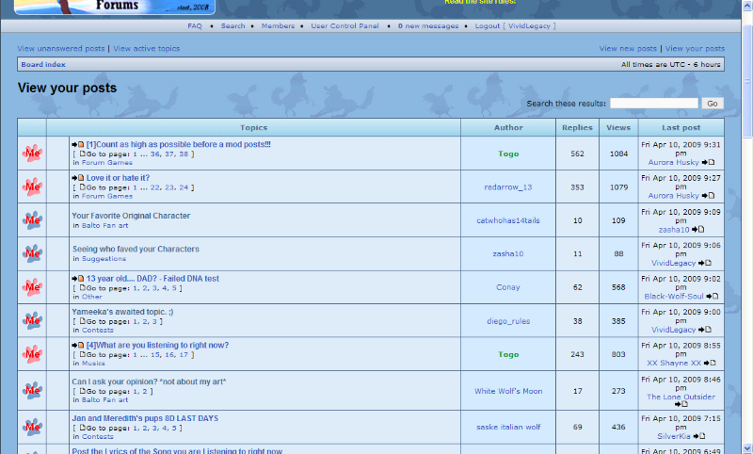The height and width of the screenshot is (454, 753).
Task: Open topic Count as high as possible
Action: tap(179, 144)
